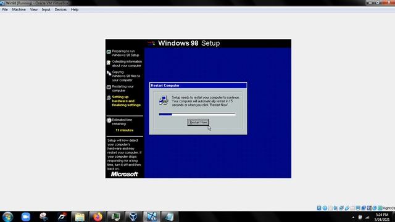Open the Machine menu

pyautogui.click(x=19, y=10)
